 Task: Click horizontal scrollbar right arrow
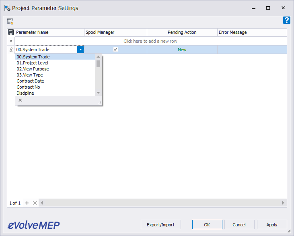coord(283,203)
